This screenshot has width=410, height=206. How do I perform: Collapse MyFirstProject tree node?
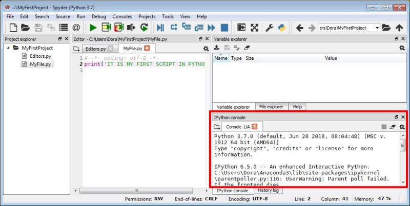pos(8,48)
